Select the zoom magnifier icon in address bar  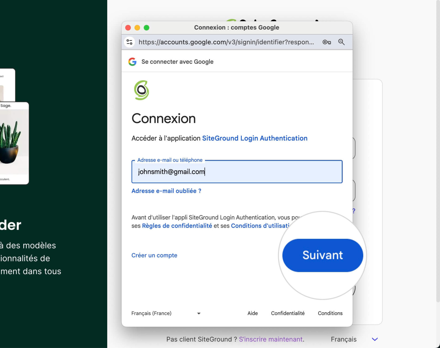tap(341, 42)
